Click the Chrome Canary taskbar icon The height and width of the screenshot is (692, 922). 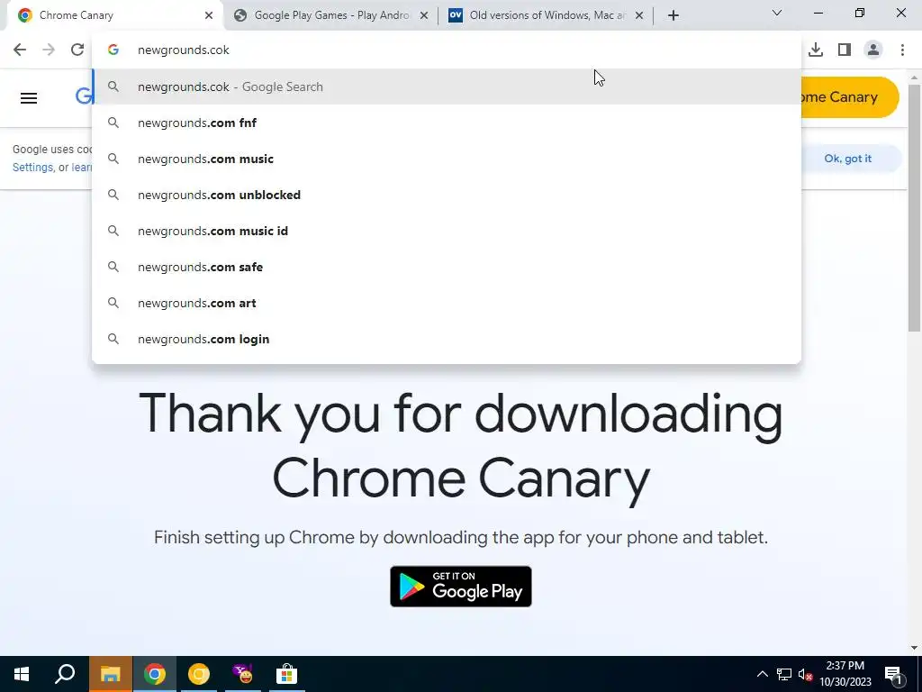[199, 674]
